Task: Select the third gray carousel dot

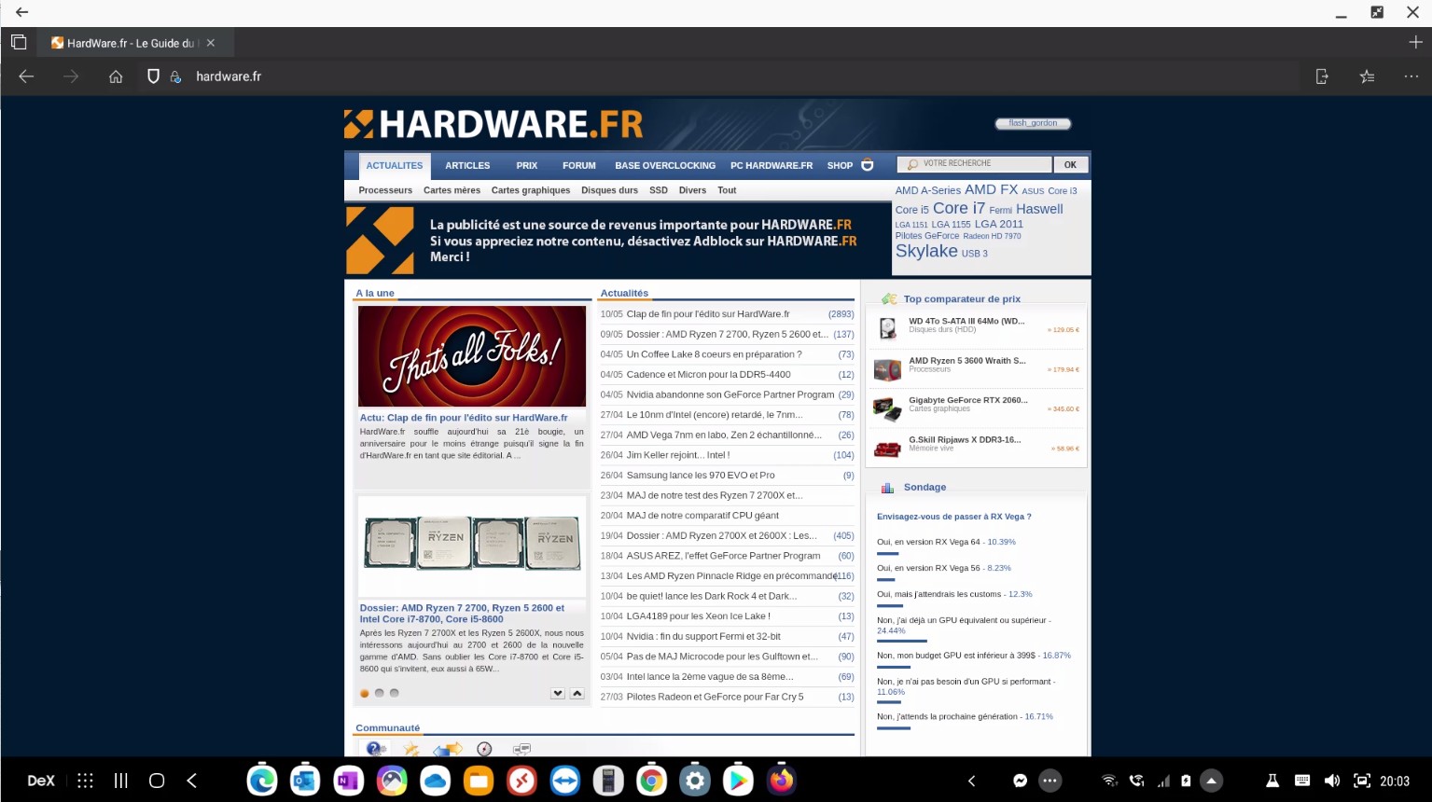Action: click(394, 693)
